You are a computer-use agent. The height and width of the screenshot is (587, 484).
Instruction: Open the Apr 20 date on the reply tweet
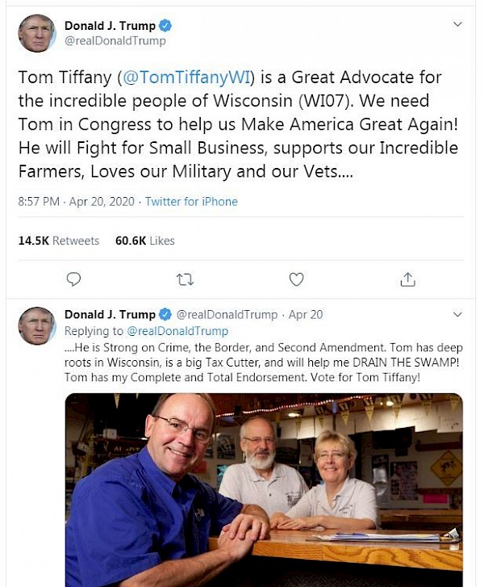pos(305,314)
